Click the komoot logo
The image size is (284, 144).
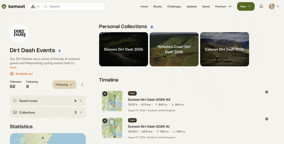(13, 7)
